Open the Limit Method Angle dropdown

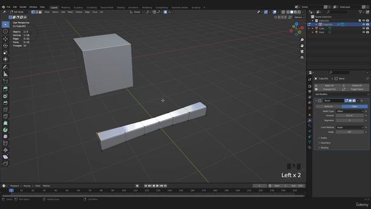coord(350,127)
